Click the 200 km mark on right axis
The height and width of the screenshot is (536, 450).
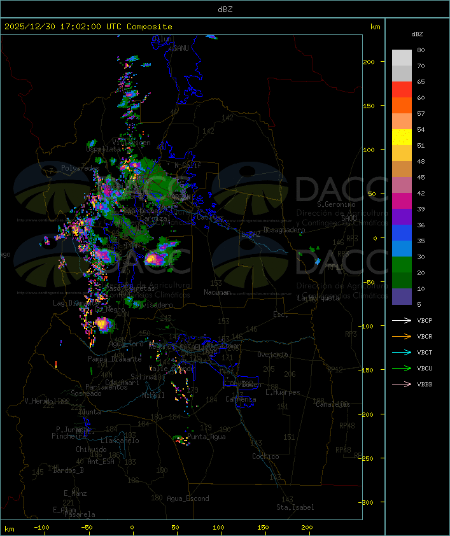[369, 62]
